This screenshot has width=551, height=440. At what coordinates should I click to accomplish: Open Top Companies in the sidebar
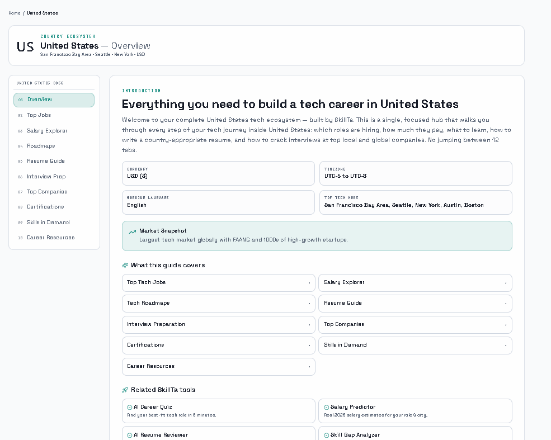[54, 192]
